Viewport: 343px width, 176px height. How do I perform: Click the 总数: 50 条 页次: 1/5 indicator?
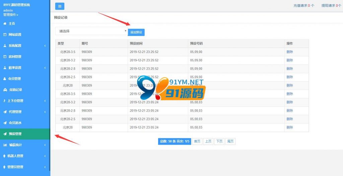click(175, 141)
